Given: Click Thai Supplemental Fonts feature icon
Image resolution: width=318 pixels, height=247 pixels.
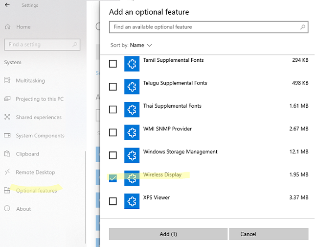Looking at the screenshot, I should coord(132,110).
